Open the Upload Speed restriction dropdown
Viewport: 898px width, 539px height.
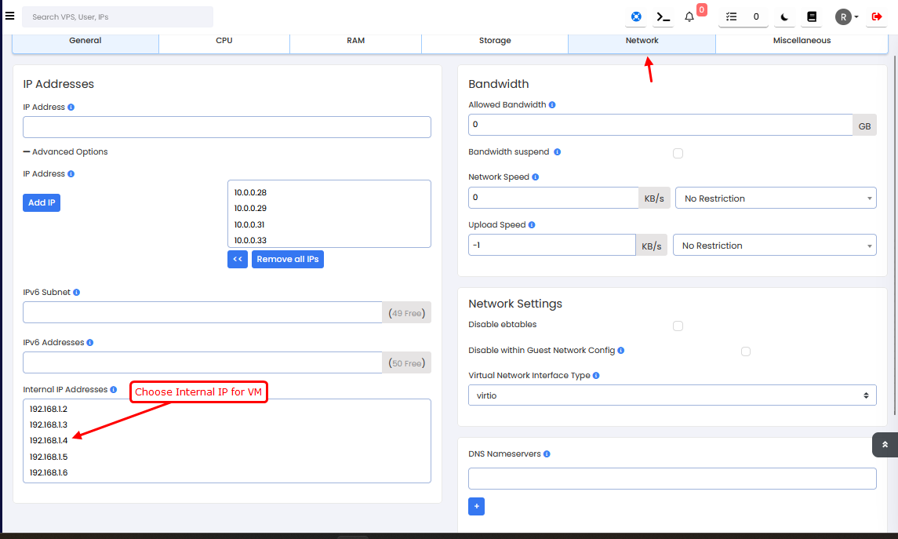[774, 246]
